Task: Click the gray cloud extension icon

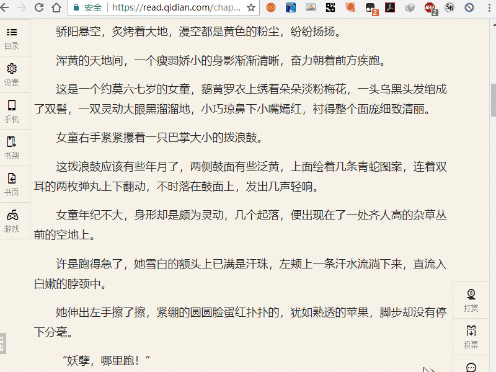Action: coord(410,7)
